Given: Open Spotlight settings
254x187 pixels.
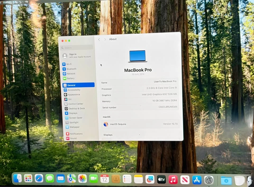Looking at the screenshot, I should point(72,122).
